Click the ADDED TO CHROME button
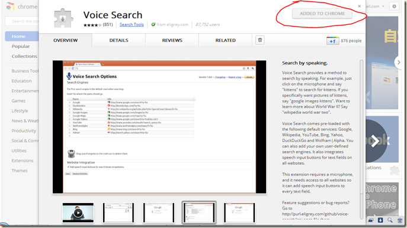Image resolution: width=407 pixels, height=228 pixels. click(322, 14)
